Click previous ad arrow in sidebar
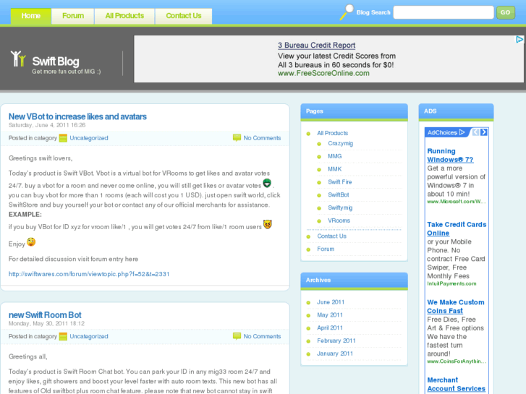Image resolution: width=526 pixels, height=394 pixels. point(475,132)
